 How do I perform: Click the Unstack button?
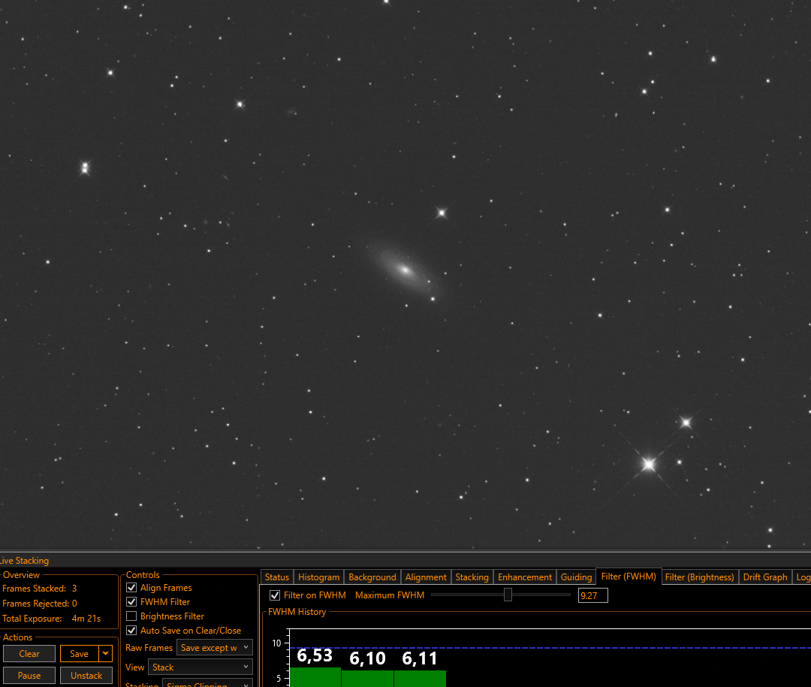click(x=86, y=675)
